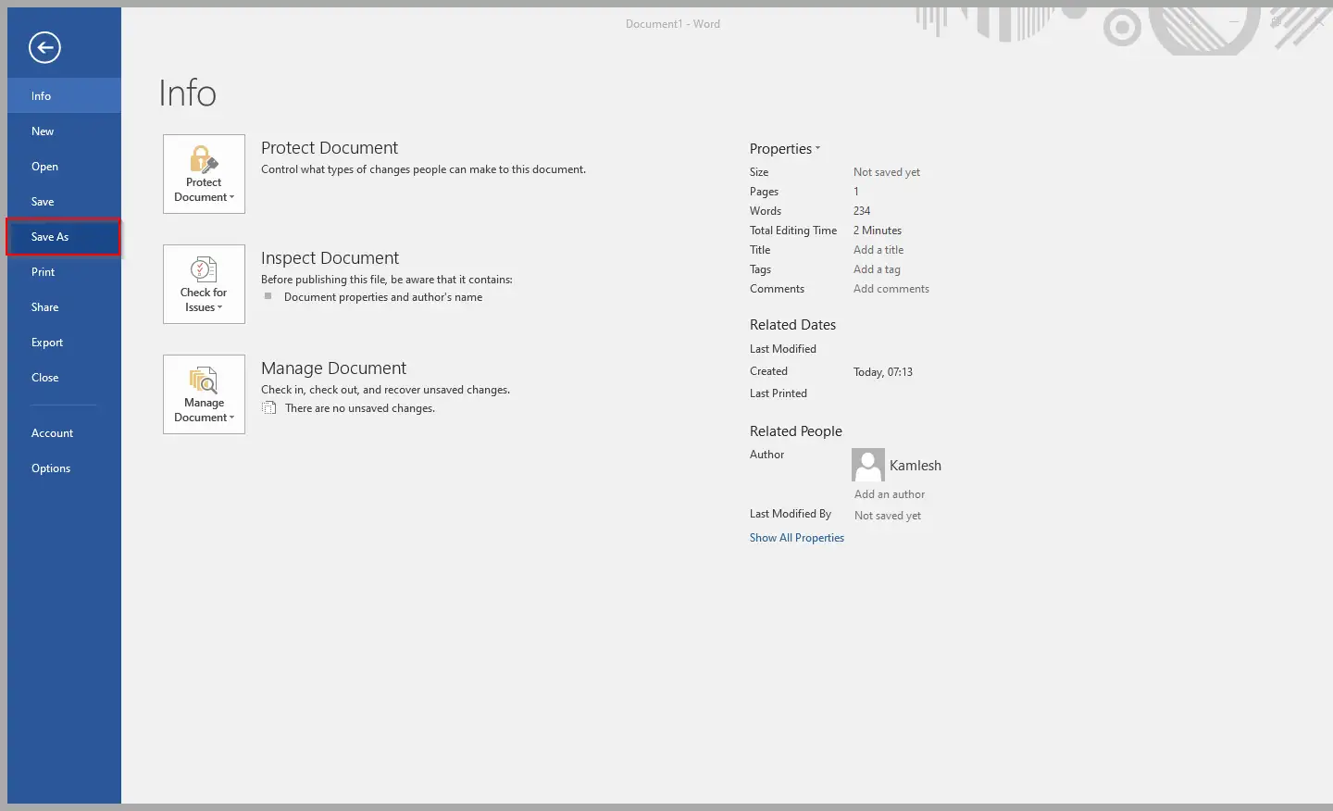Viewport: 1333px width, 811px height.
Task: Choose Close from the sidebar menu
Action: [64, 377]
